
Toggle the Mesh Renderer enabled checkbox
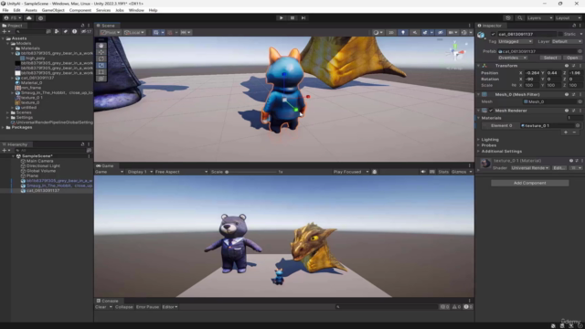tap(491, 111)
